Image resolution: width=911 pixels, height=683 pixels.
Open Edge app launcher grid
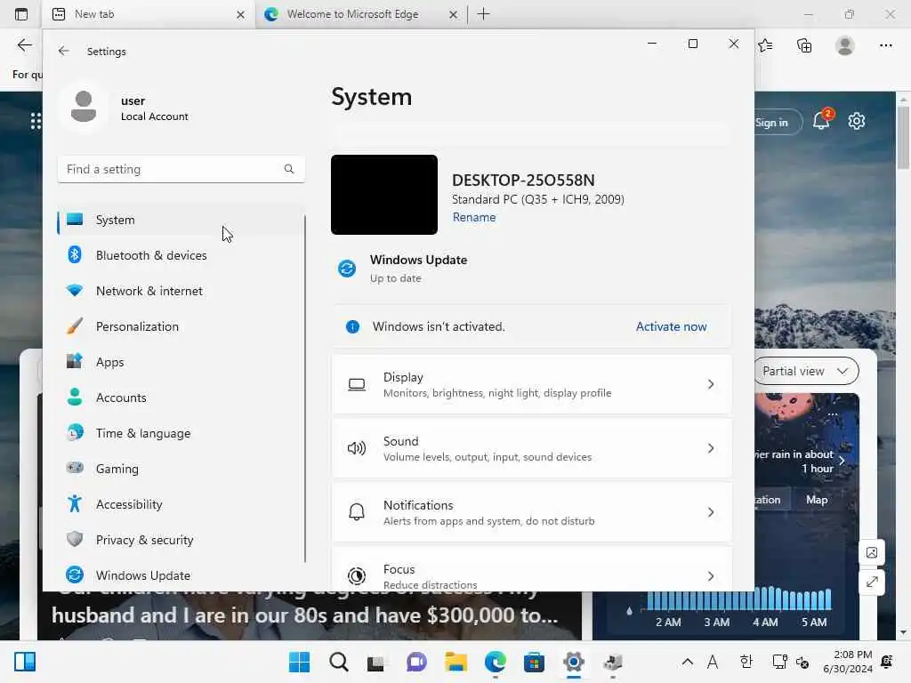tap(36, 121)
